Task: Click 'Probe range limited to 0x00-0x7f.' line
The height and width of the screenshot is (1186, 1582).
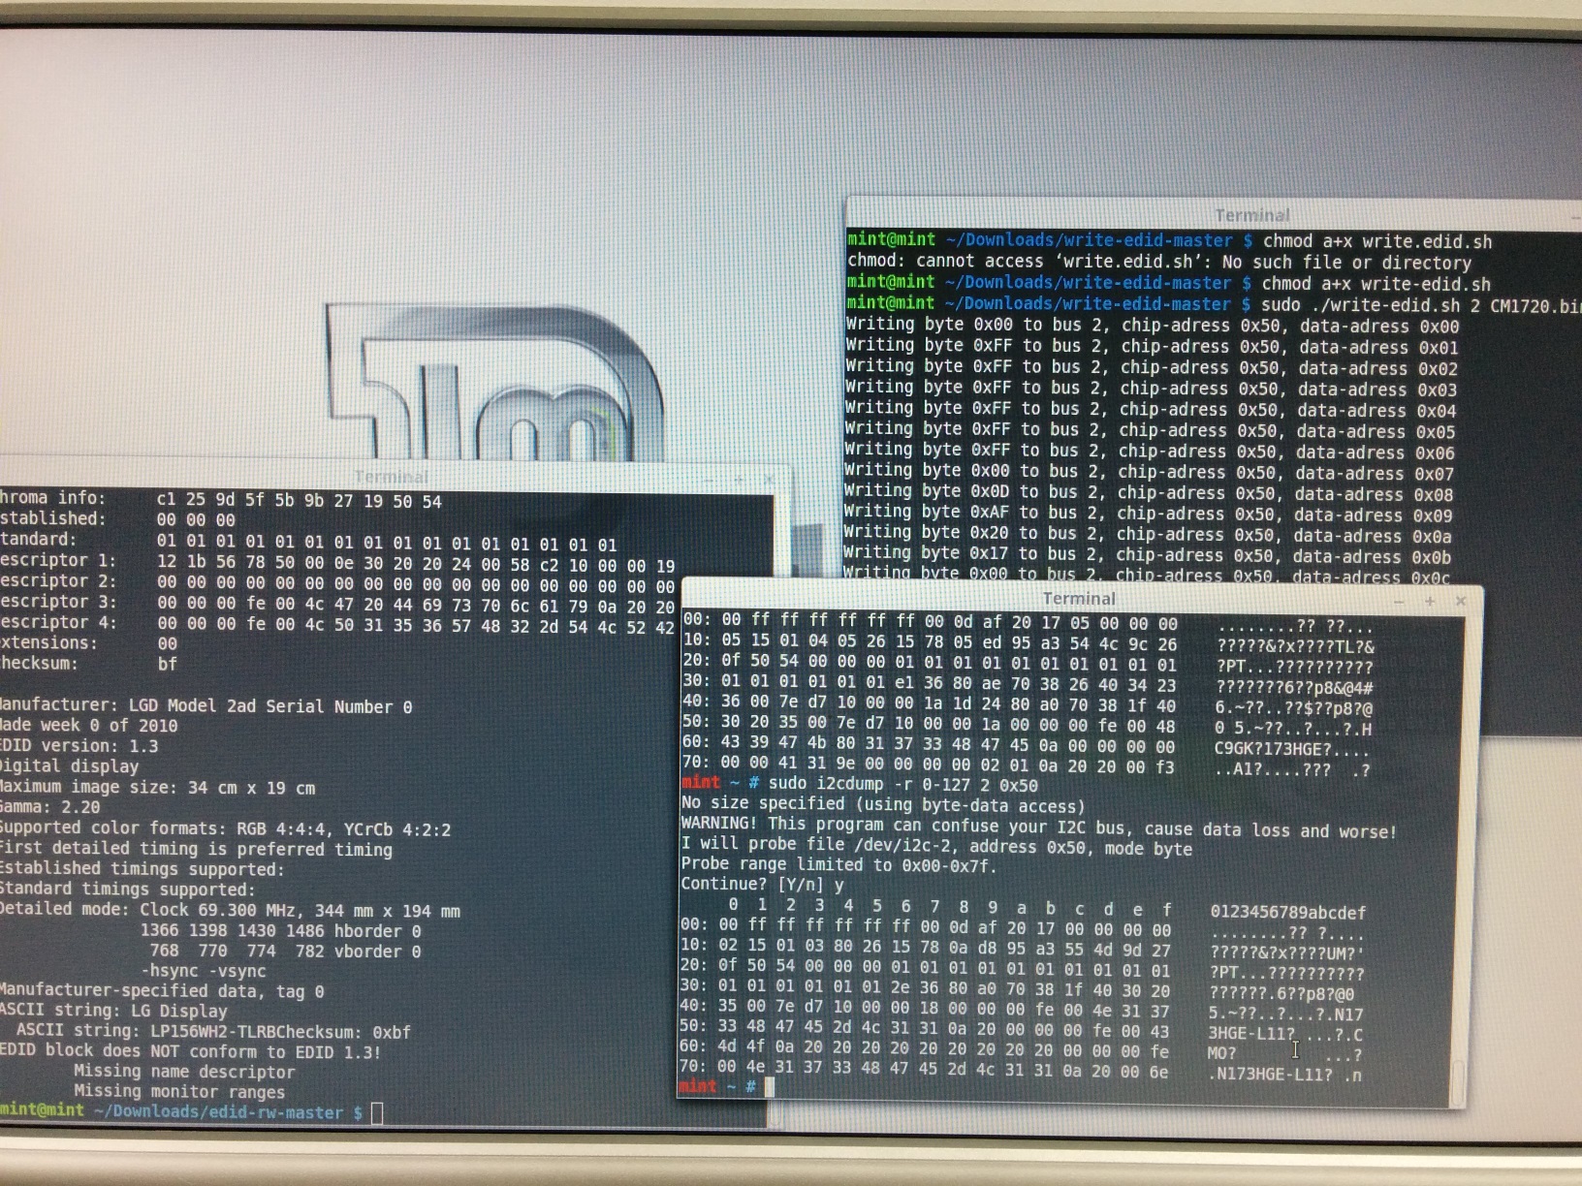Action: [838, 864]
